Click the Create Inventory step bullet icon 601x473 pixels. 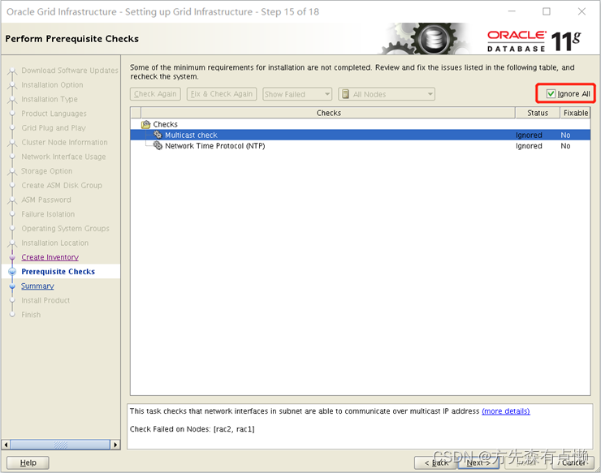pyautogui.click(x=12, y=257)
